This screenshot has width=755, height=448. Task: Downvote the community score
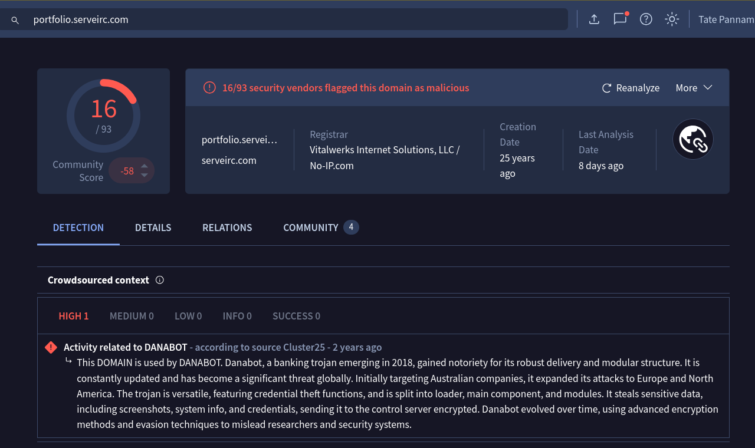pos(144,176)
